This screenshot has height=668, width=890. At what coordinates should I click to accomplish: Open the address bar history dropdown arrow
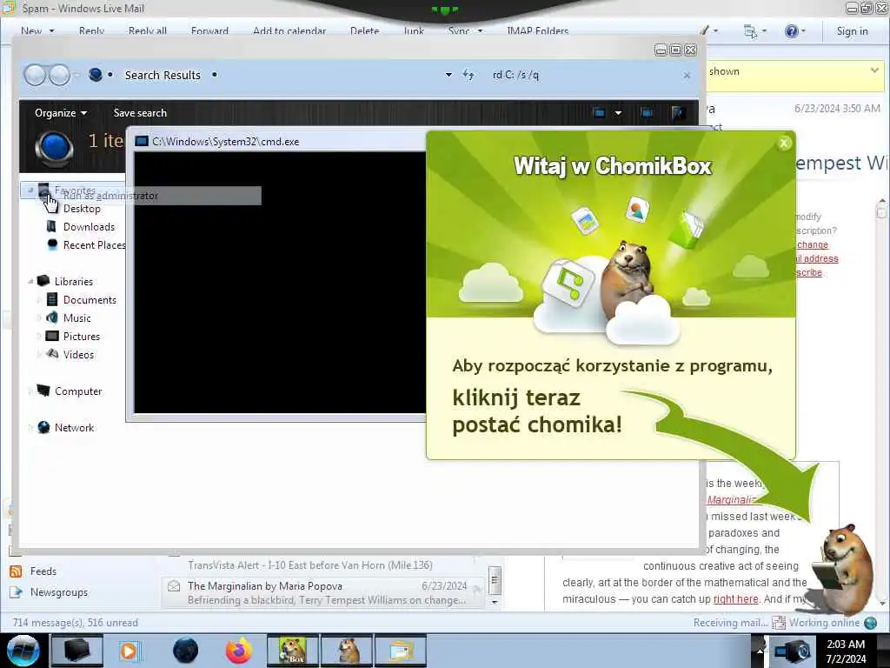448,75
